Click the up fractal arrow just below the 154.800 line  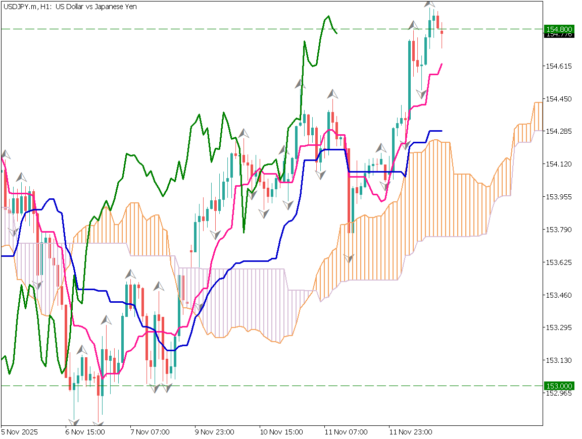414,24
